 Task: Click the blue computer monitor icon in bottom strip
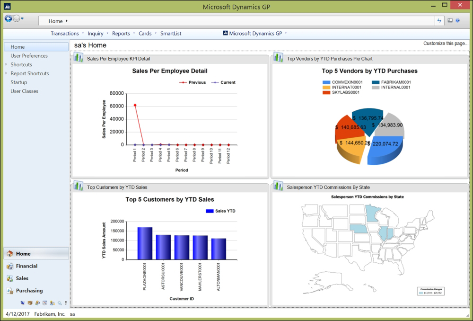click(23, 303)
